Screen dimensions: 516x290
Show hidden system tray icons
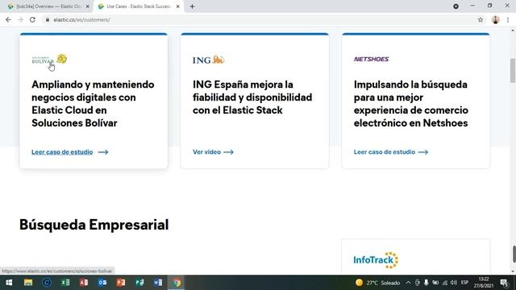408,283
